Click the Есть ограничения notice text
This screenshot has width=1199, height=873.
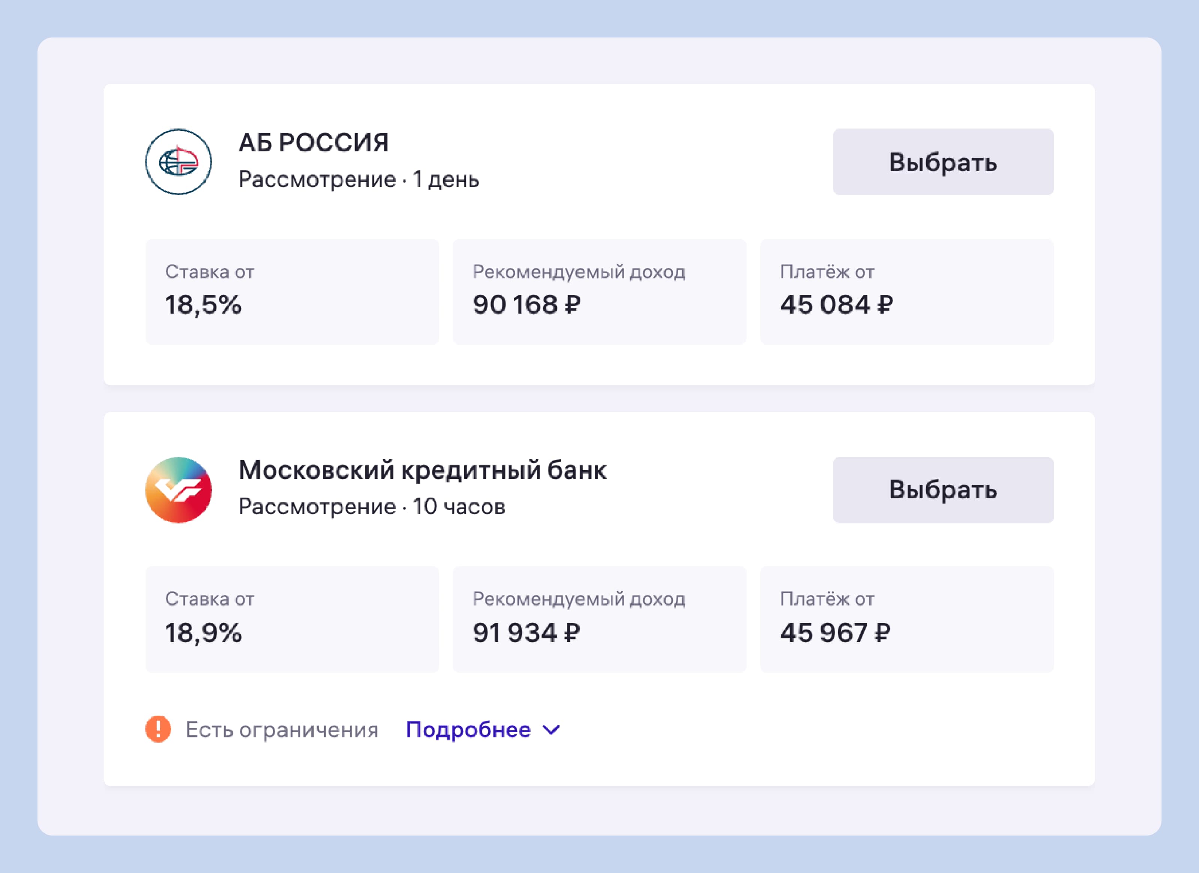(x=282, y=730)
